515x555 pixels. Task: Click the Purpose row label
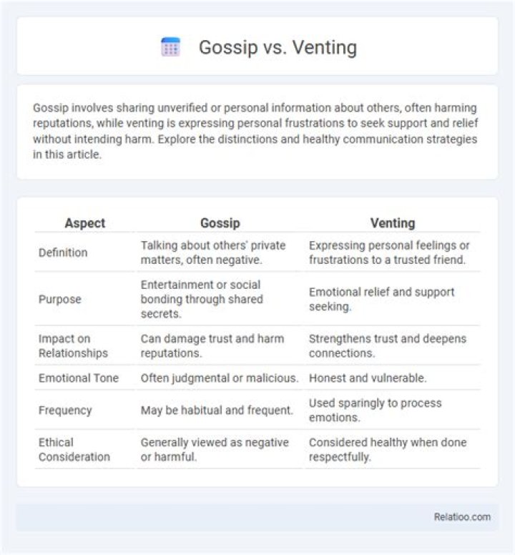pyautogui.click(x=60, y=299)
